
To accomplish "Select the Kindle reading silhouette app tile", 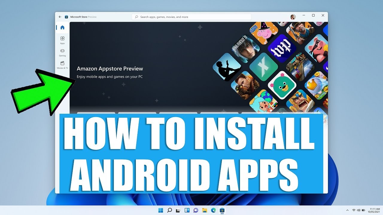I will point(227,67).
